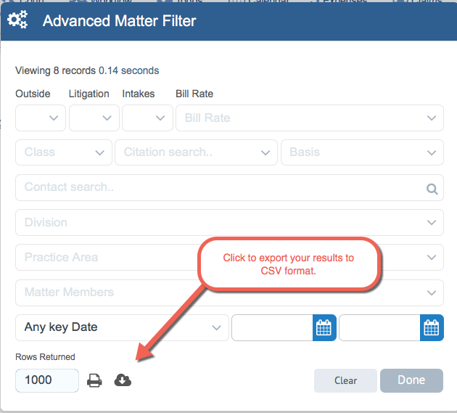Click the Rows Returned label

[45, 357]
